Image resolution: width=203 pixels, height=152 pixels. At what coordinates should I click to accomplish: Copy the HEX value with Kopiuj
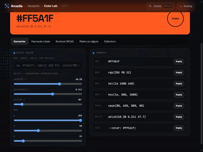point(179,61)
